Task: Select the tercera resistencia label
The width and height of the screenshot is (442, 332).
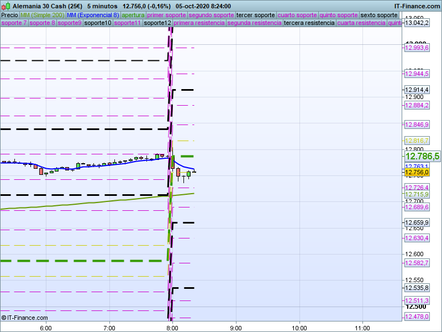Action: (x=309, y=23)
